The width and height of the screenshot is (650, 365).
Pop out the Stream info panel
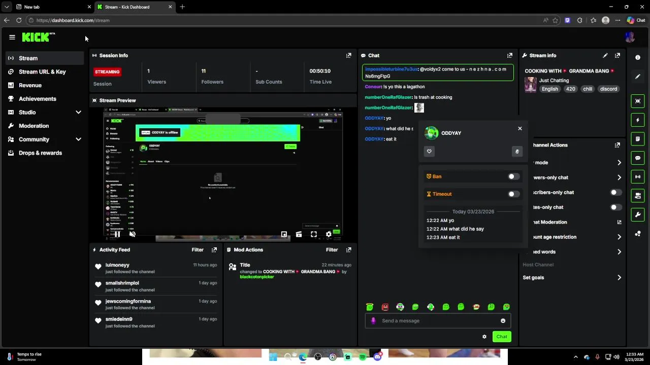pyautogui.click(x=617, y=55)
